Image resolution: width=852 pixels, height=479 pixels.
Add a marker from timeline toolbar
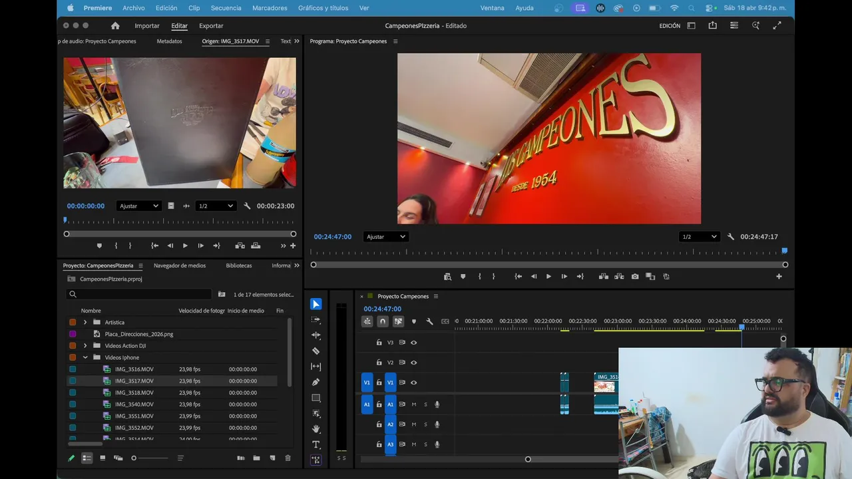tap(414, 321)
